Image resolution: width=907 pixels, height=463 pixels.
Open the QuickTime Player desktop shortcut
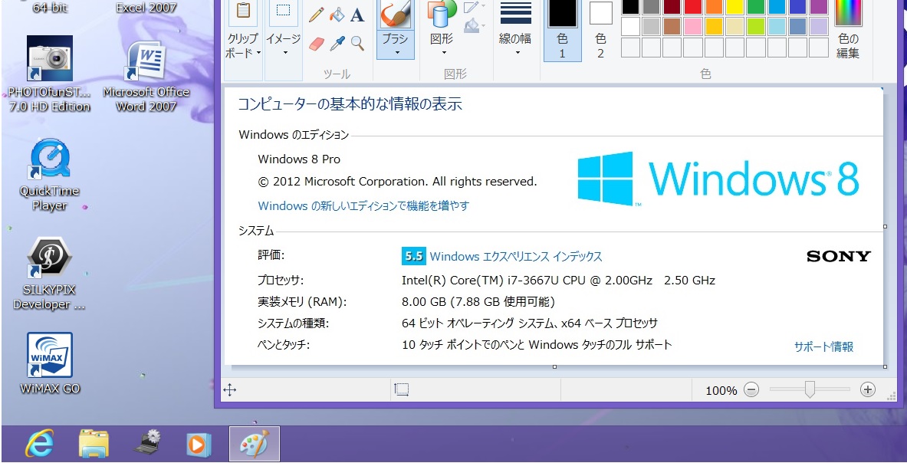pos(49,175)
